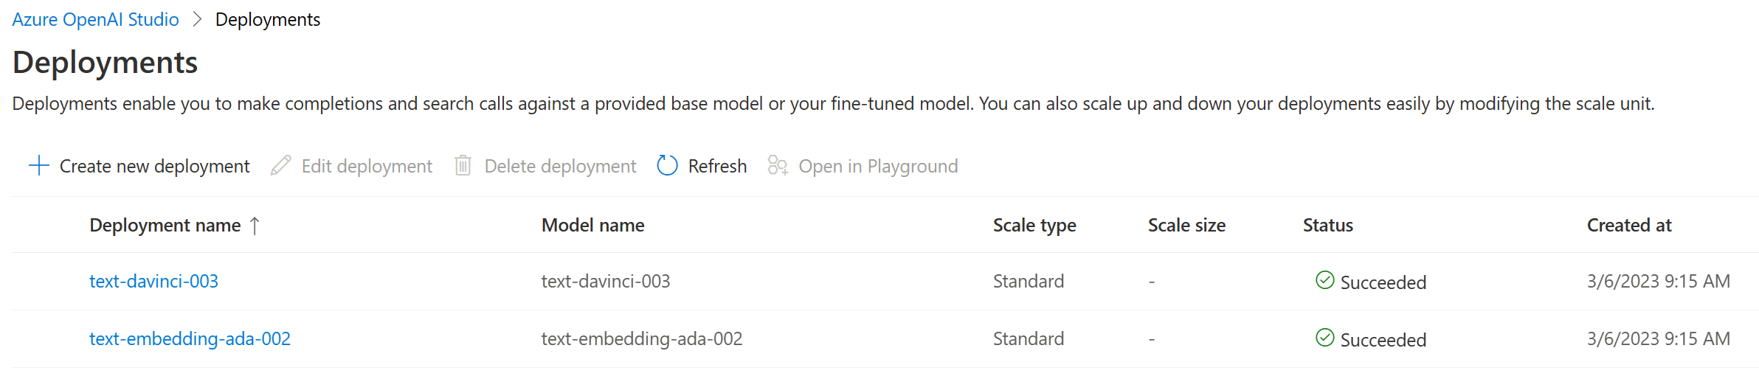Click scale size dash in text-embedding-ada-002 row

tap(1151, 339)
